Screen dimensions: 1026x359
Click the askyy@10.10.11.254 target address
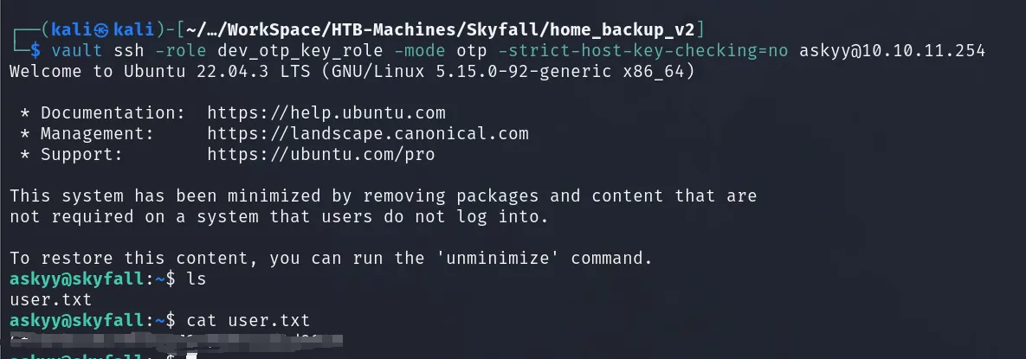click(892, 50)
